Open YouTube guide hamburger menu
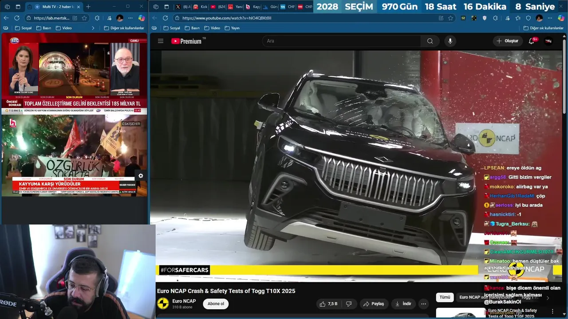 click(161, 41)
